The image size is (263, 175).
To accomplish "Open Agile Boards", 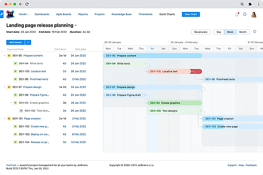I will (63, 14).
